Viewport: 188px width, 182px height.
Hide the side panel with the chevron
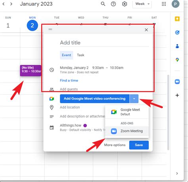point(177,173)
